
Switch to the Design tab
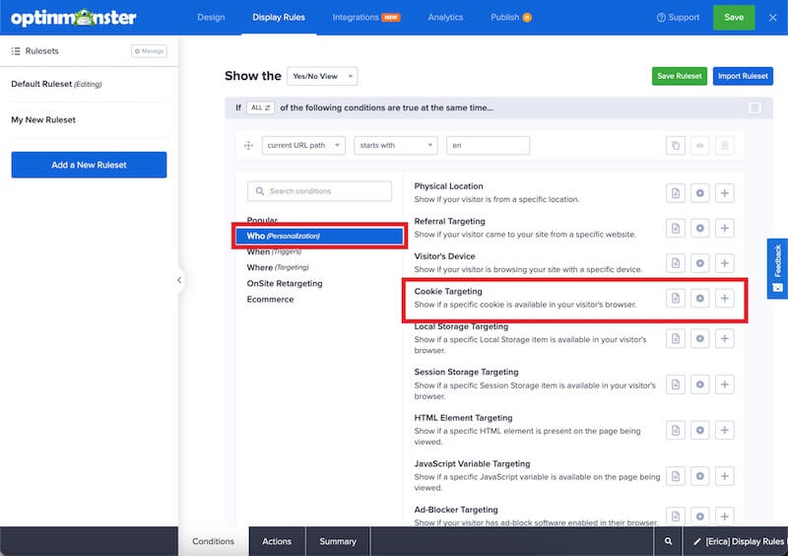pos(211,17)
